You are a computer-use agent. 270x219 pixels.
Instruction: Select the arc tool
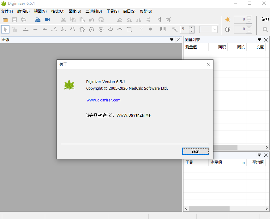[120, 29]
